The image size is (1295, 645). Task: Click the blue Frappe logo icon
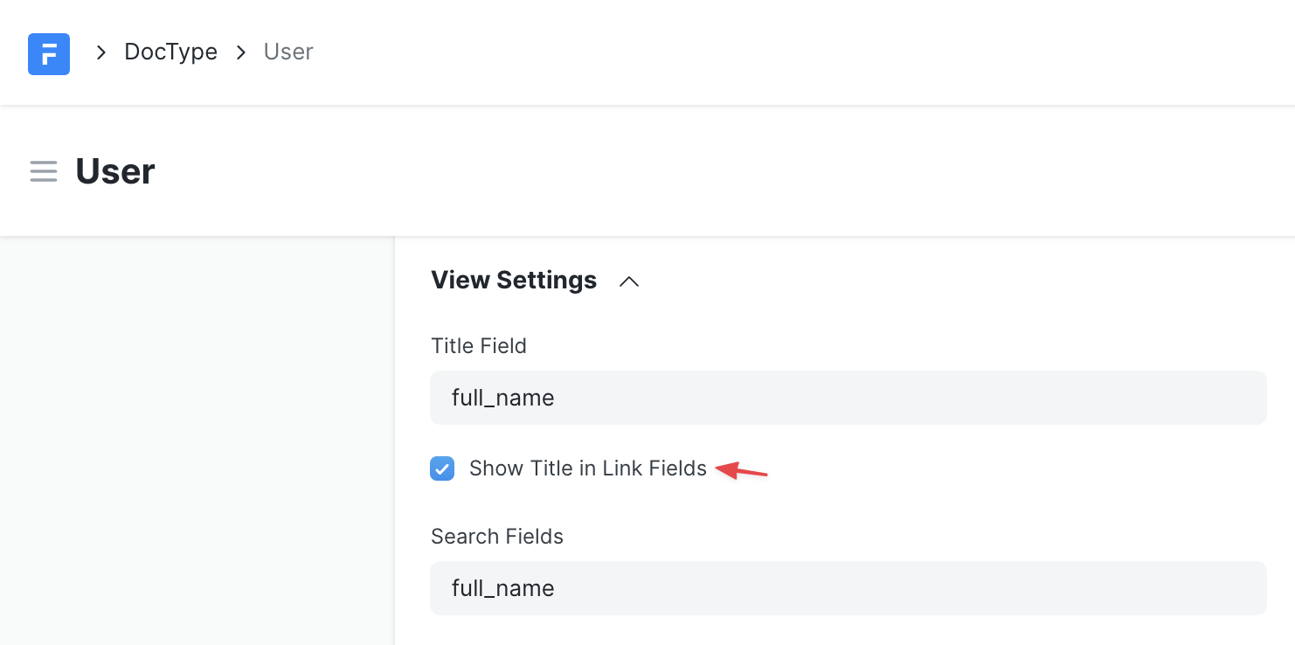[49, 53]
